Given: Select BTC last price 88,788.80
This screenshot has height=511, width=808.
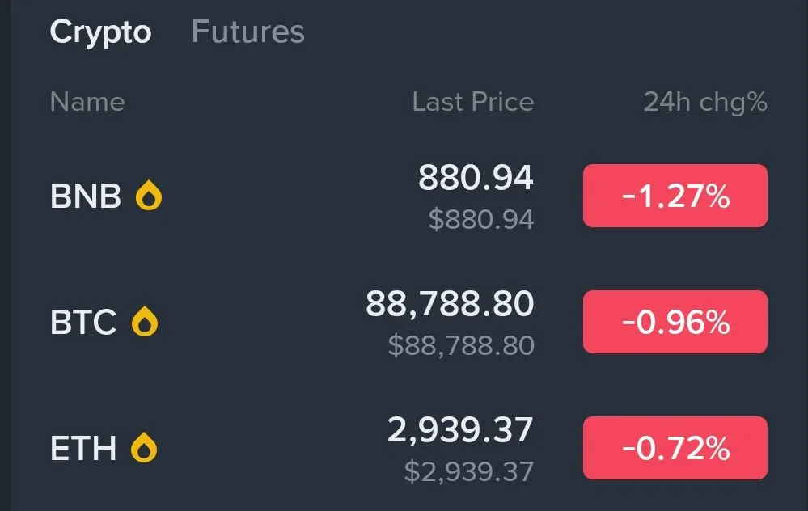Looking at the screenshot, I should pyautogui.click(x=450, y=304).
